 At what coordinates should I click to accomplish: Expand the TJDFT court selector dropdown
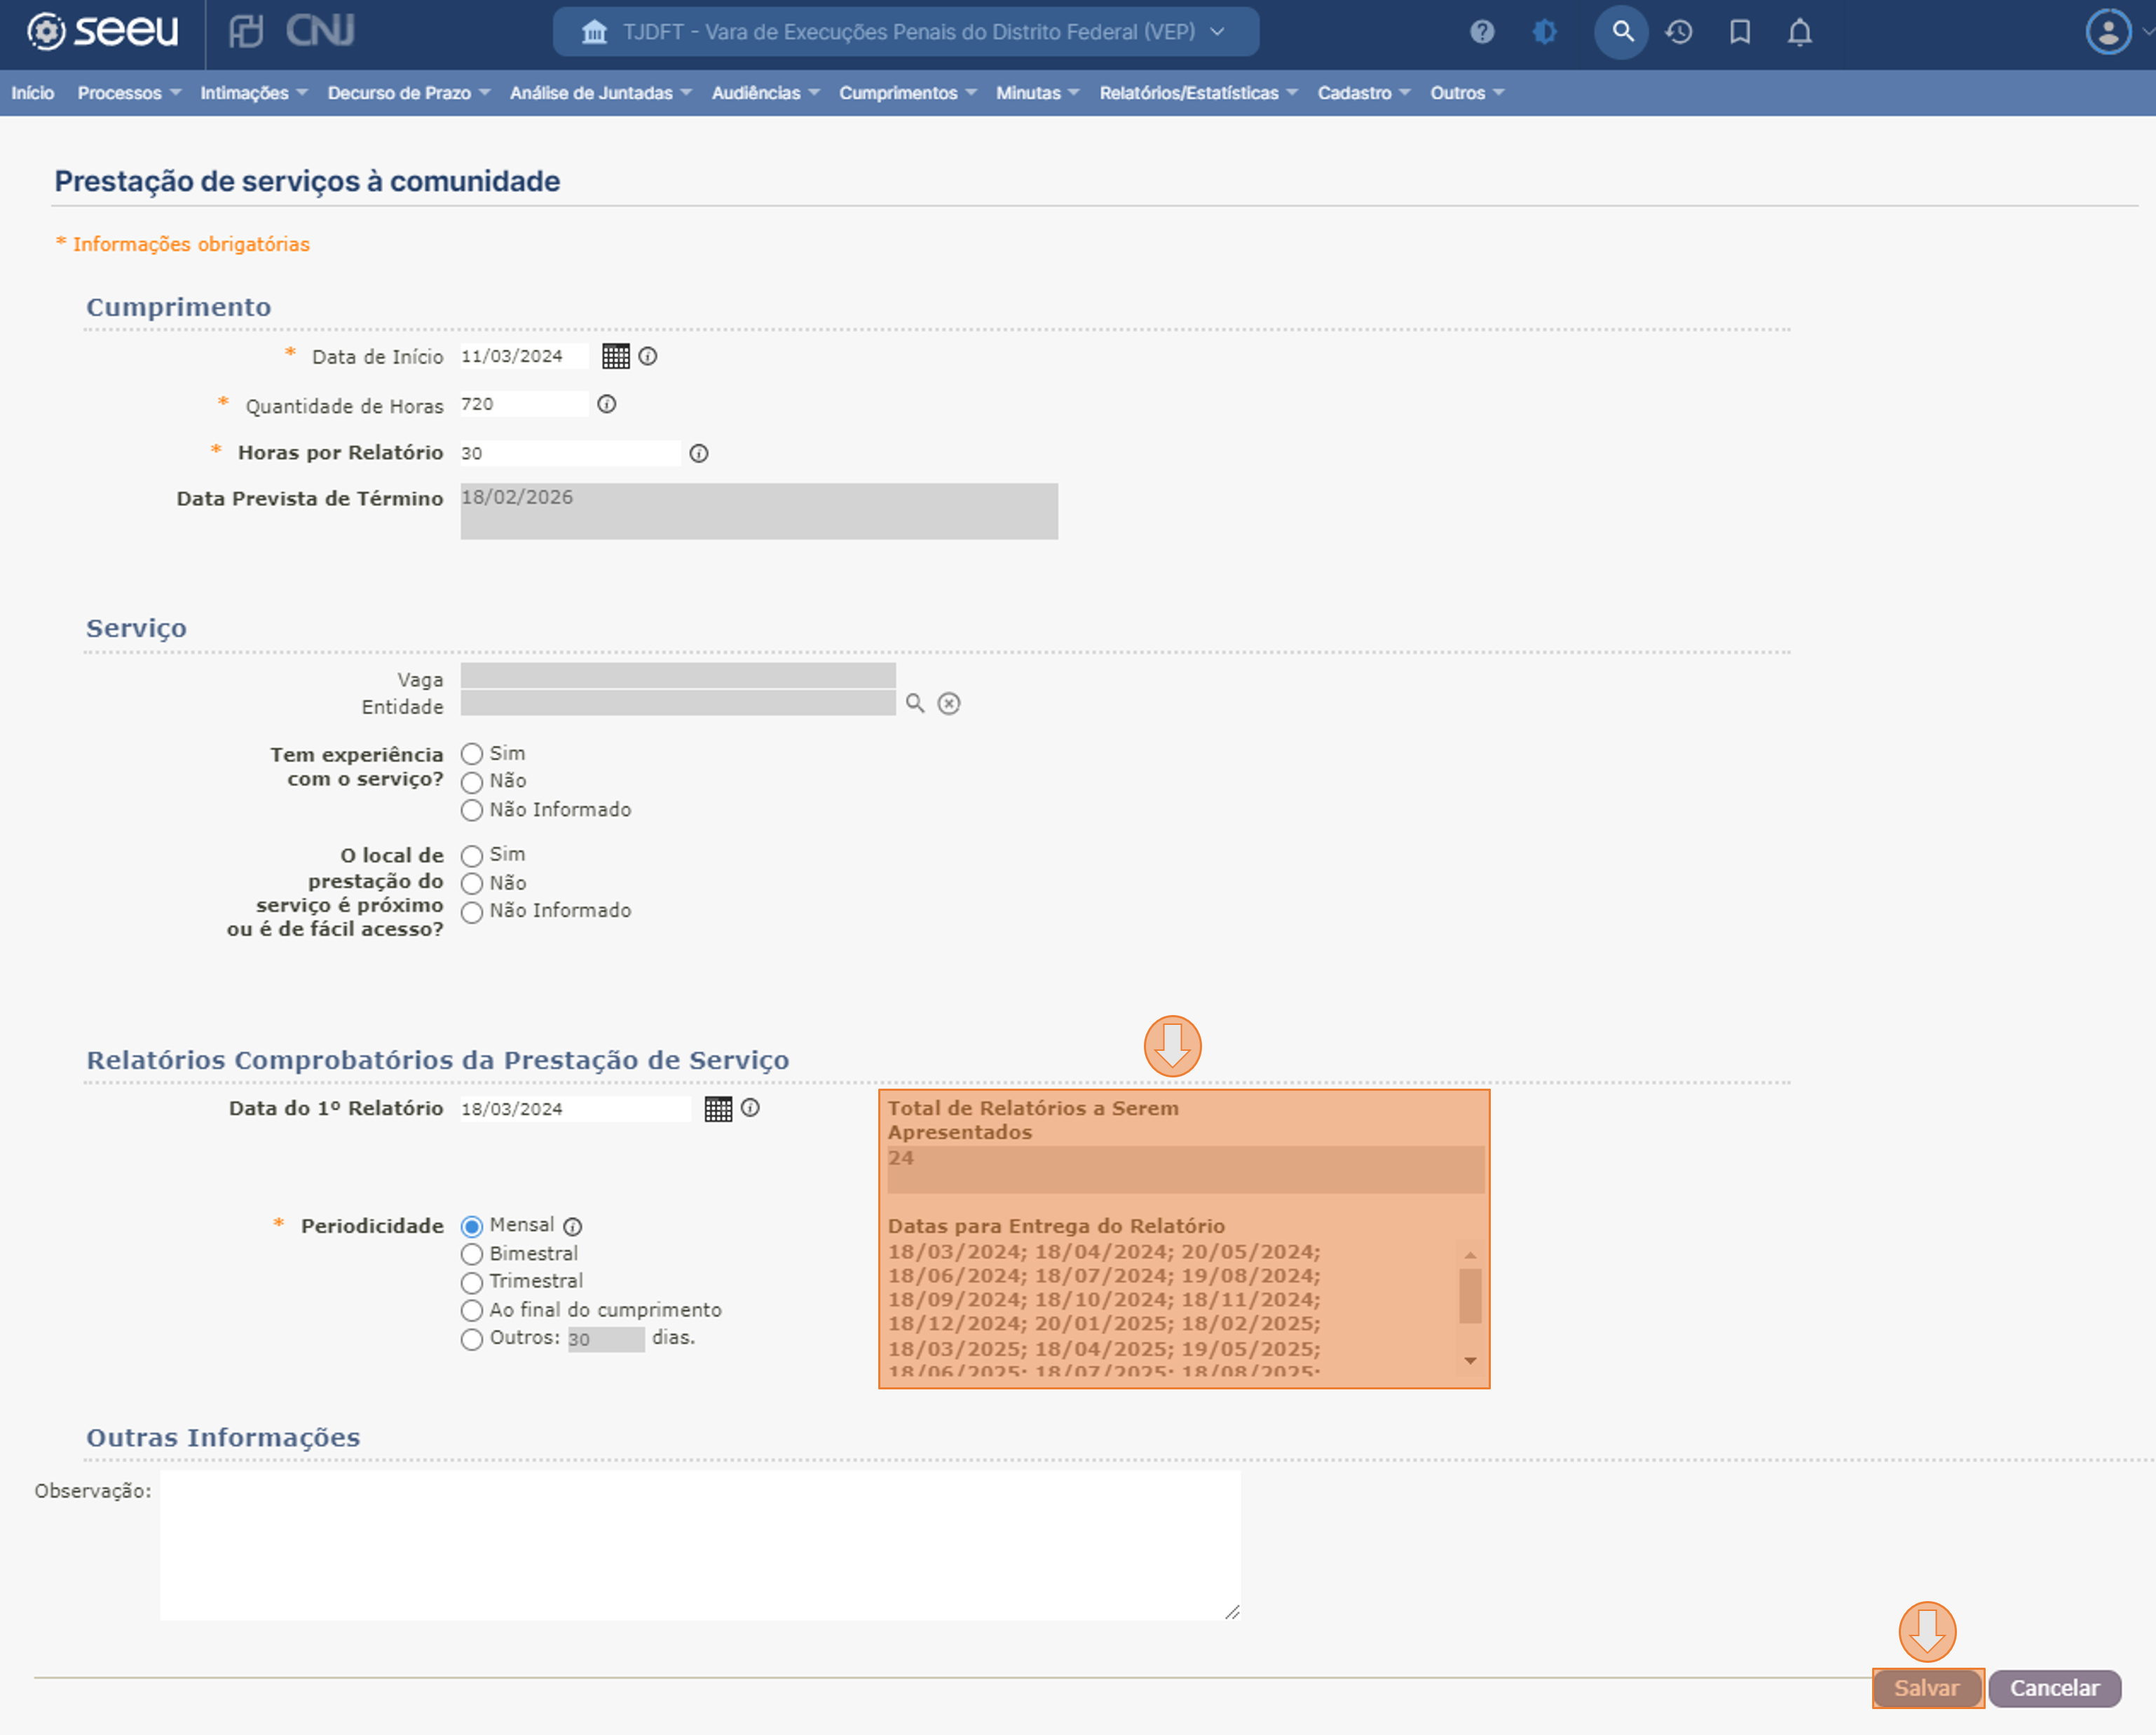905,32
